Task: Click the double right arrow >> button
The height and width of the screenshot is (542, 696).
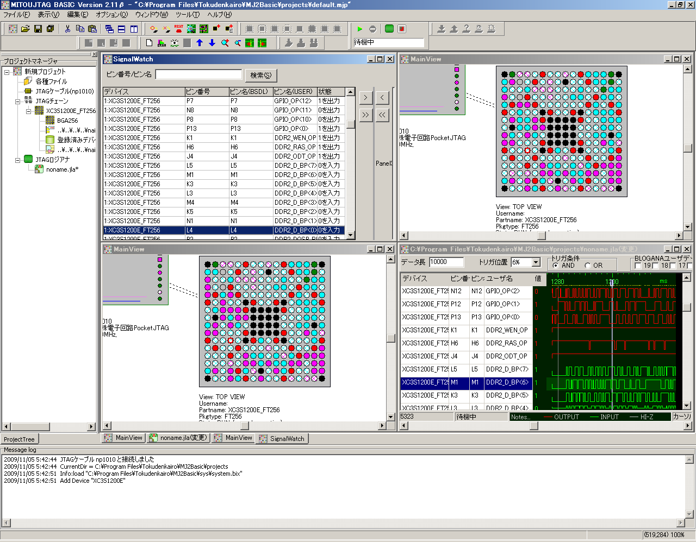Action: click(366, 115)
